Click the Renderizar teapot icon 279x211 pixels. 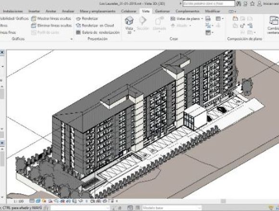pyautogui.click(x=78, y=19)
